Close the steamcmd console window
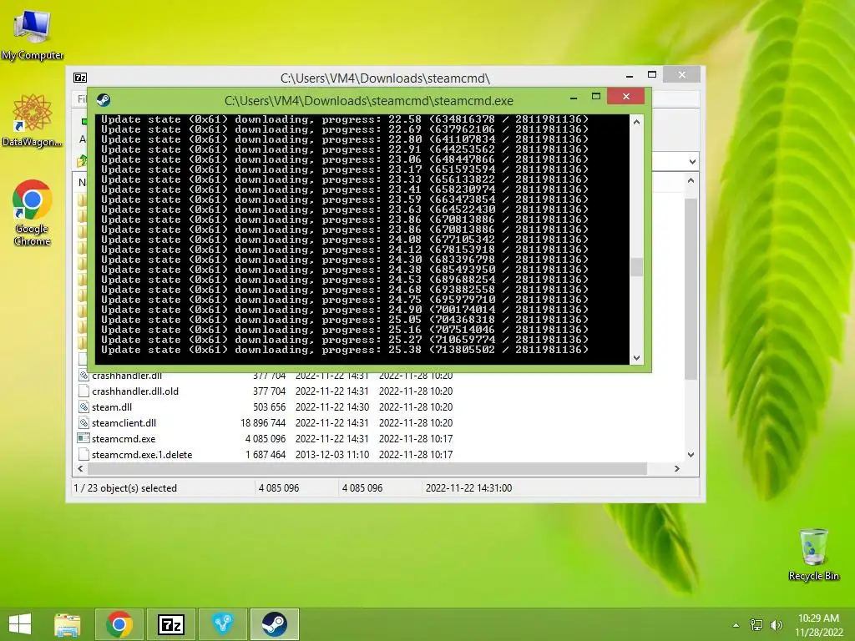The image size is (855, 641). coord(626,97)
